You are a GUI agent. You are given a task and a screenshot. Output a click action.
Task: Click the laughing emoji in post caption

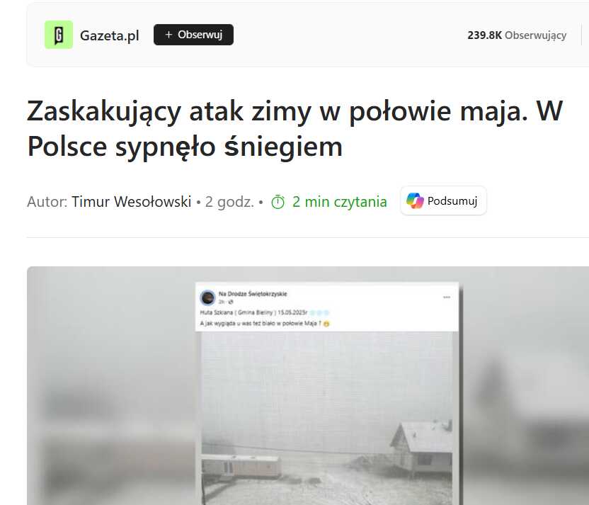click(326, 324)
